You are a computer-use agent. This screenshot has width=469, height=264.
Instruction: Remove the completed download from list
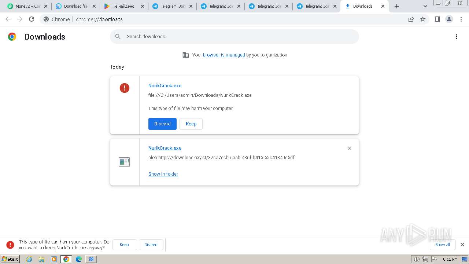tap(350, 148)
